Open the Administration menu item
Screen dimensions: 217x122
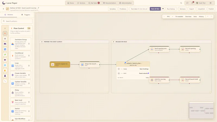point(125,3)
